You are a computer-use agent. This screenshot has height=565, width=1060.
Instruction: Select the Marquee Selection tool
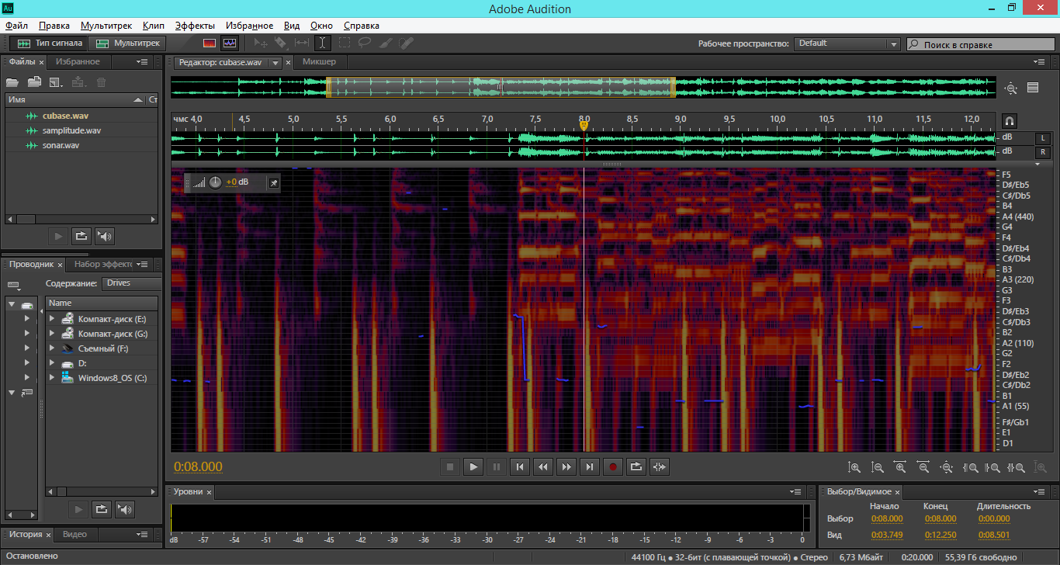[x=344, y=43]
